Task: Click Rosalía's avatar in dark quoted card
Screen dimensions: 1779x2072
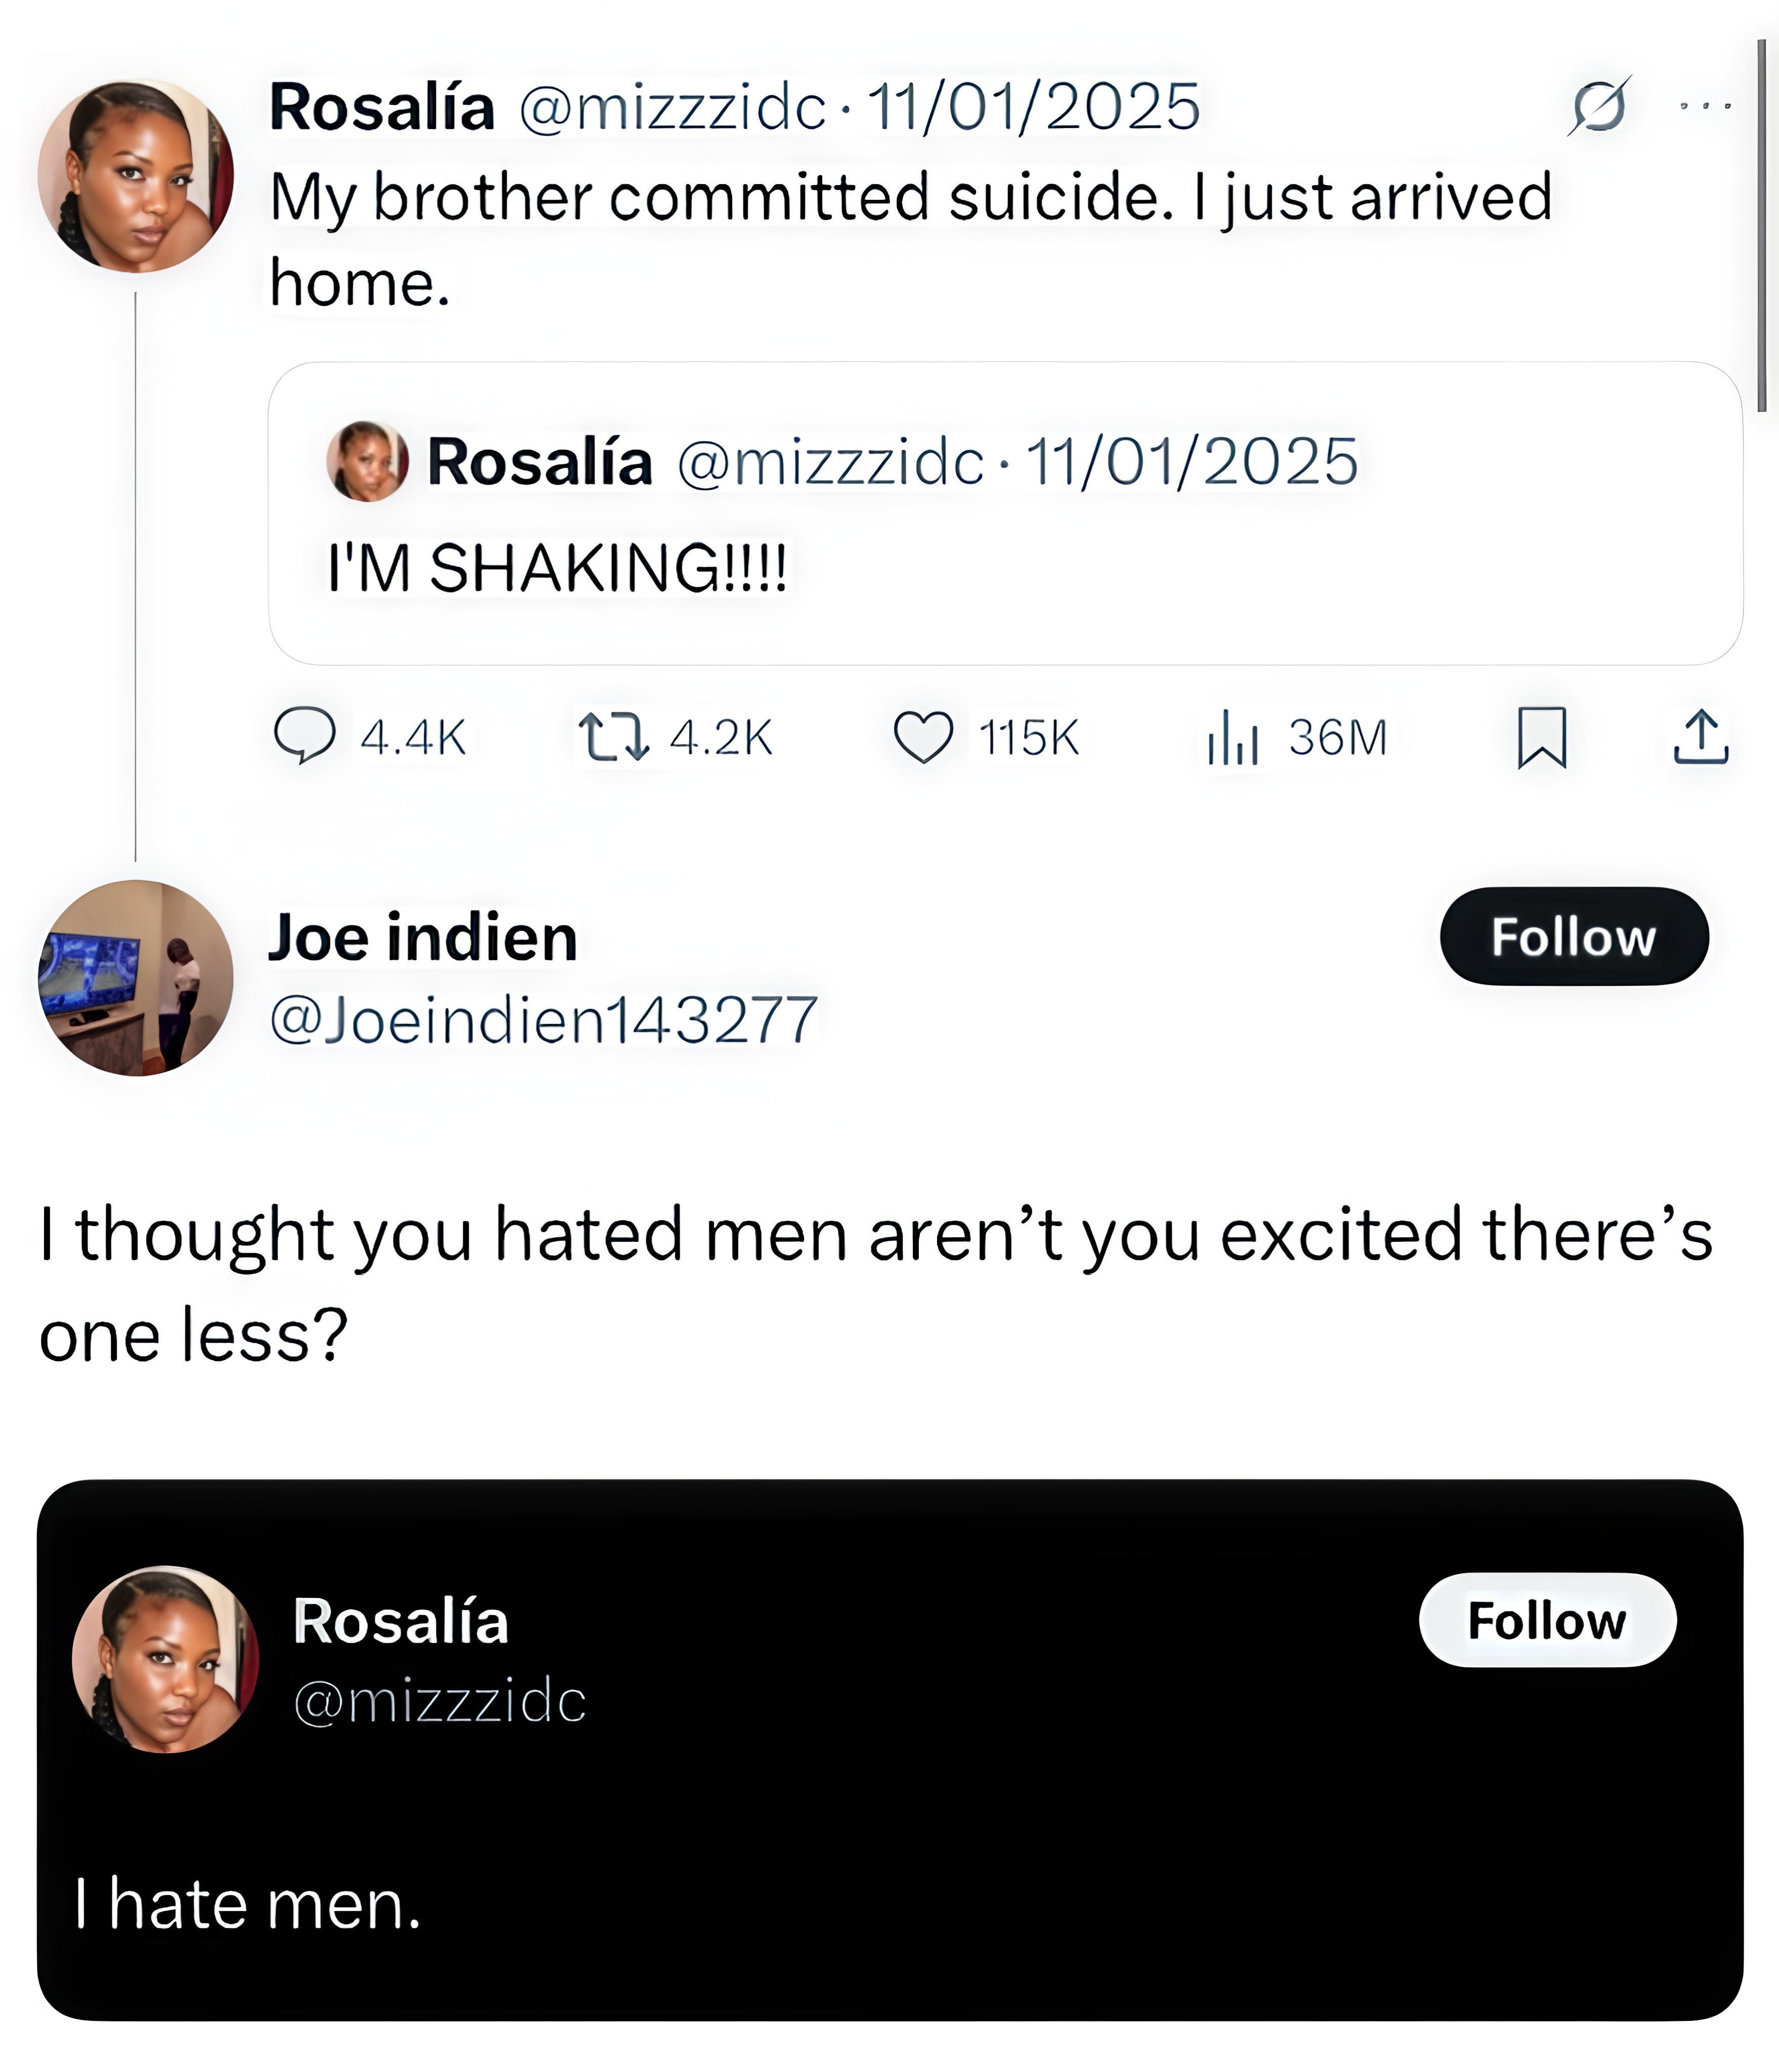Action: click(165, 1659)
